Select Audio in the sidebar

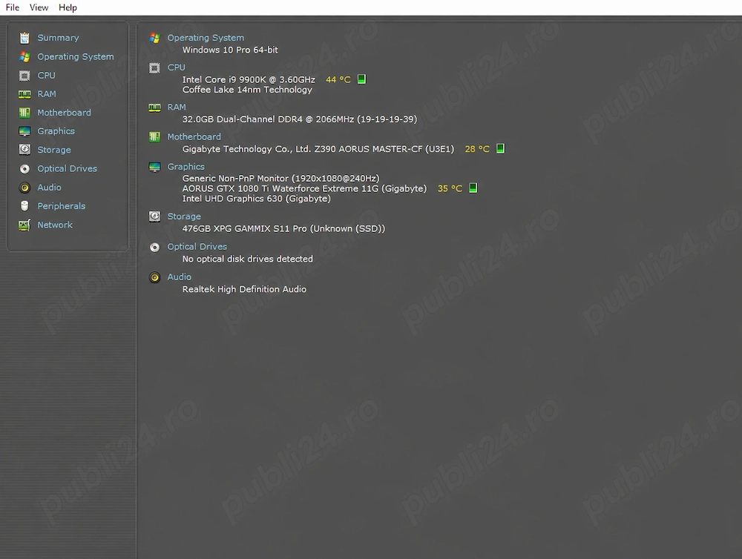[49, 188]
